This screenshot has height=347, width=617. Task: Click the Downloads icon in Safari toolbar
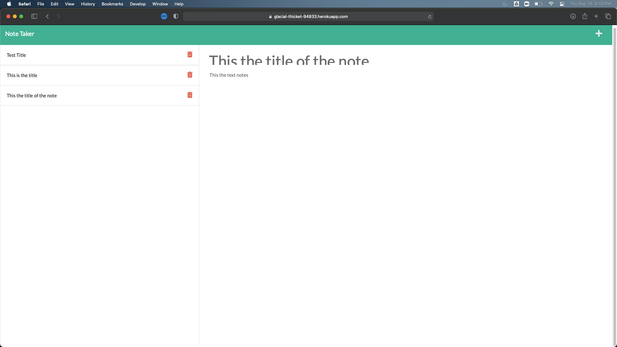click(573, 16)
